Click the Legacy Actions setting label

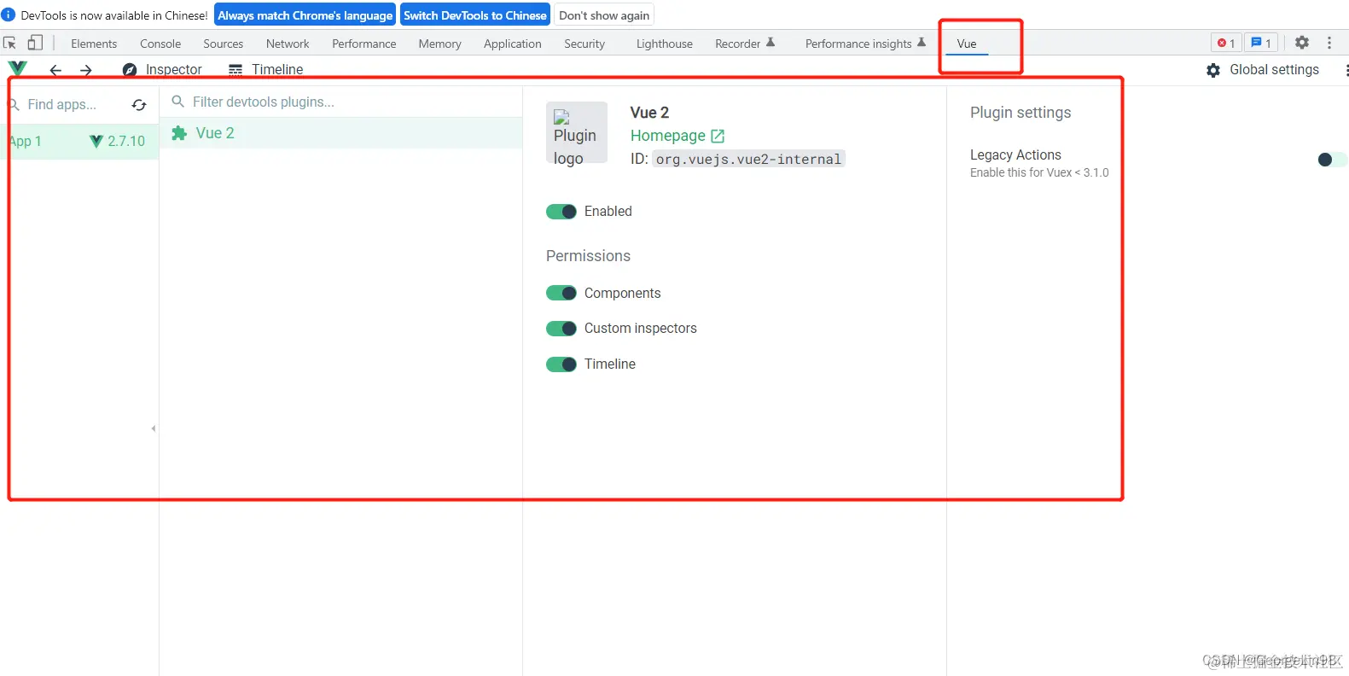1015,154
